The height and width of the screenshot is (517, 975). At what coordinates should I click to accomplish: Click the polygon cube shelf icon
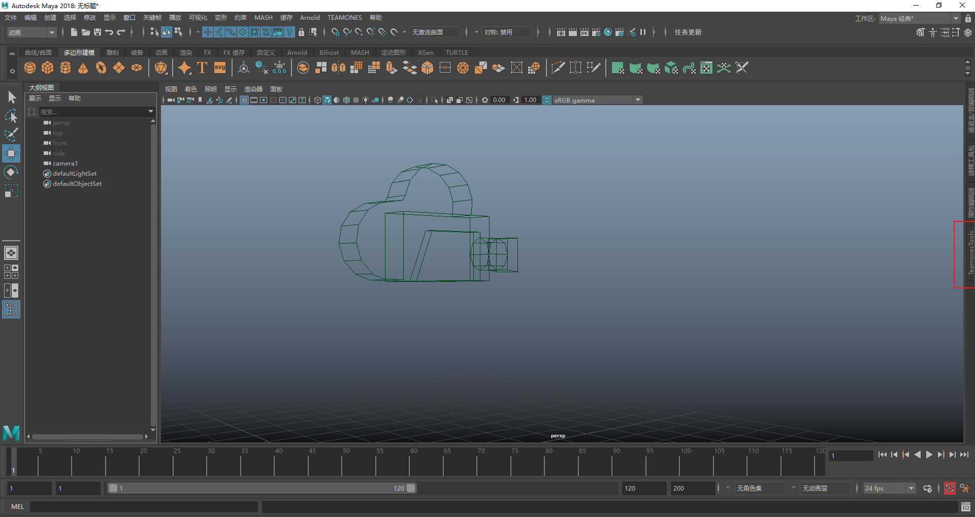[48, 68]
